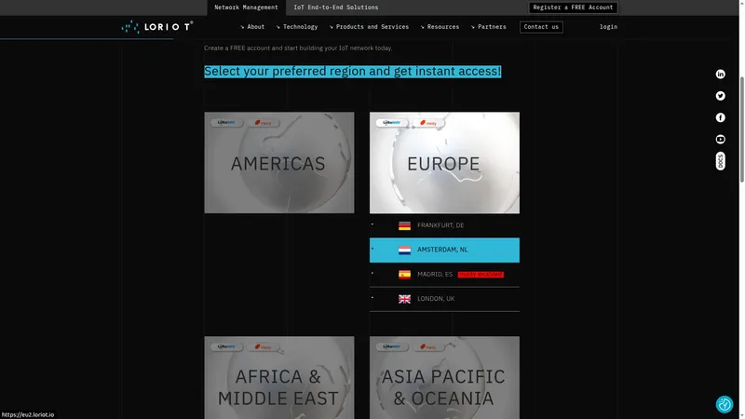The height and width of the screenshot is (419, 745).
Task: Select the LONDON, UK server
Action: click(444, 299)
